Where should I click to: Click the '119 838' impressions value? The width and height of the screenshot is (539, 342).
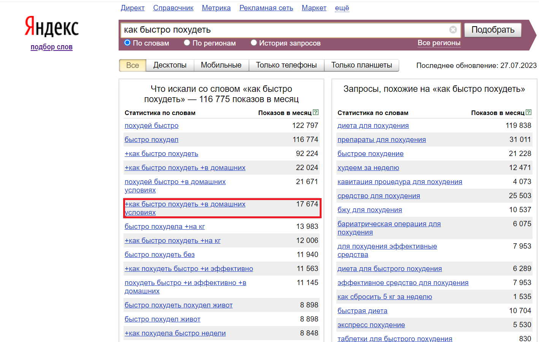click(x=518, y=126)
